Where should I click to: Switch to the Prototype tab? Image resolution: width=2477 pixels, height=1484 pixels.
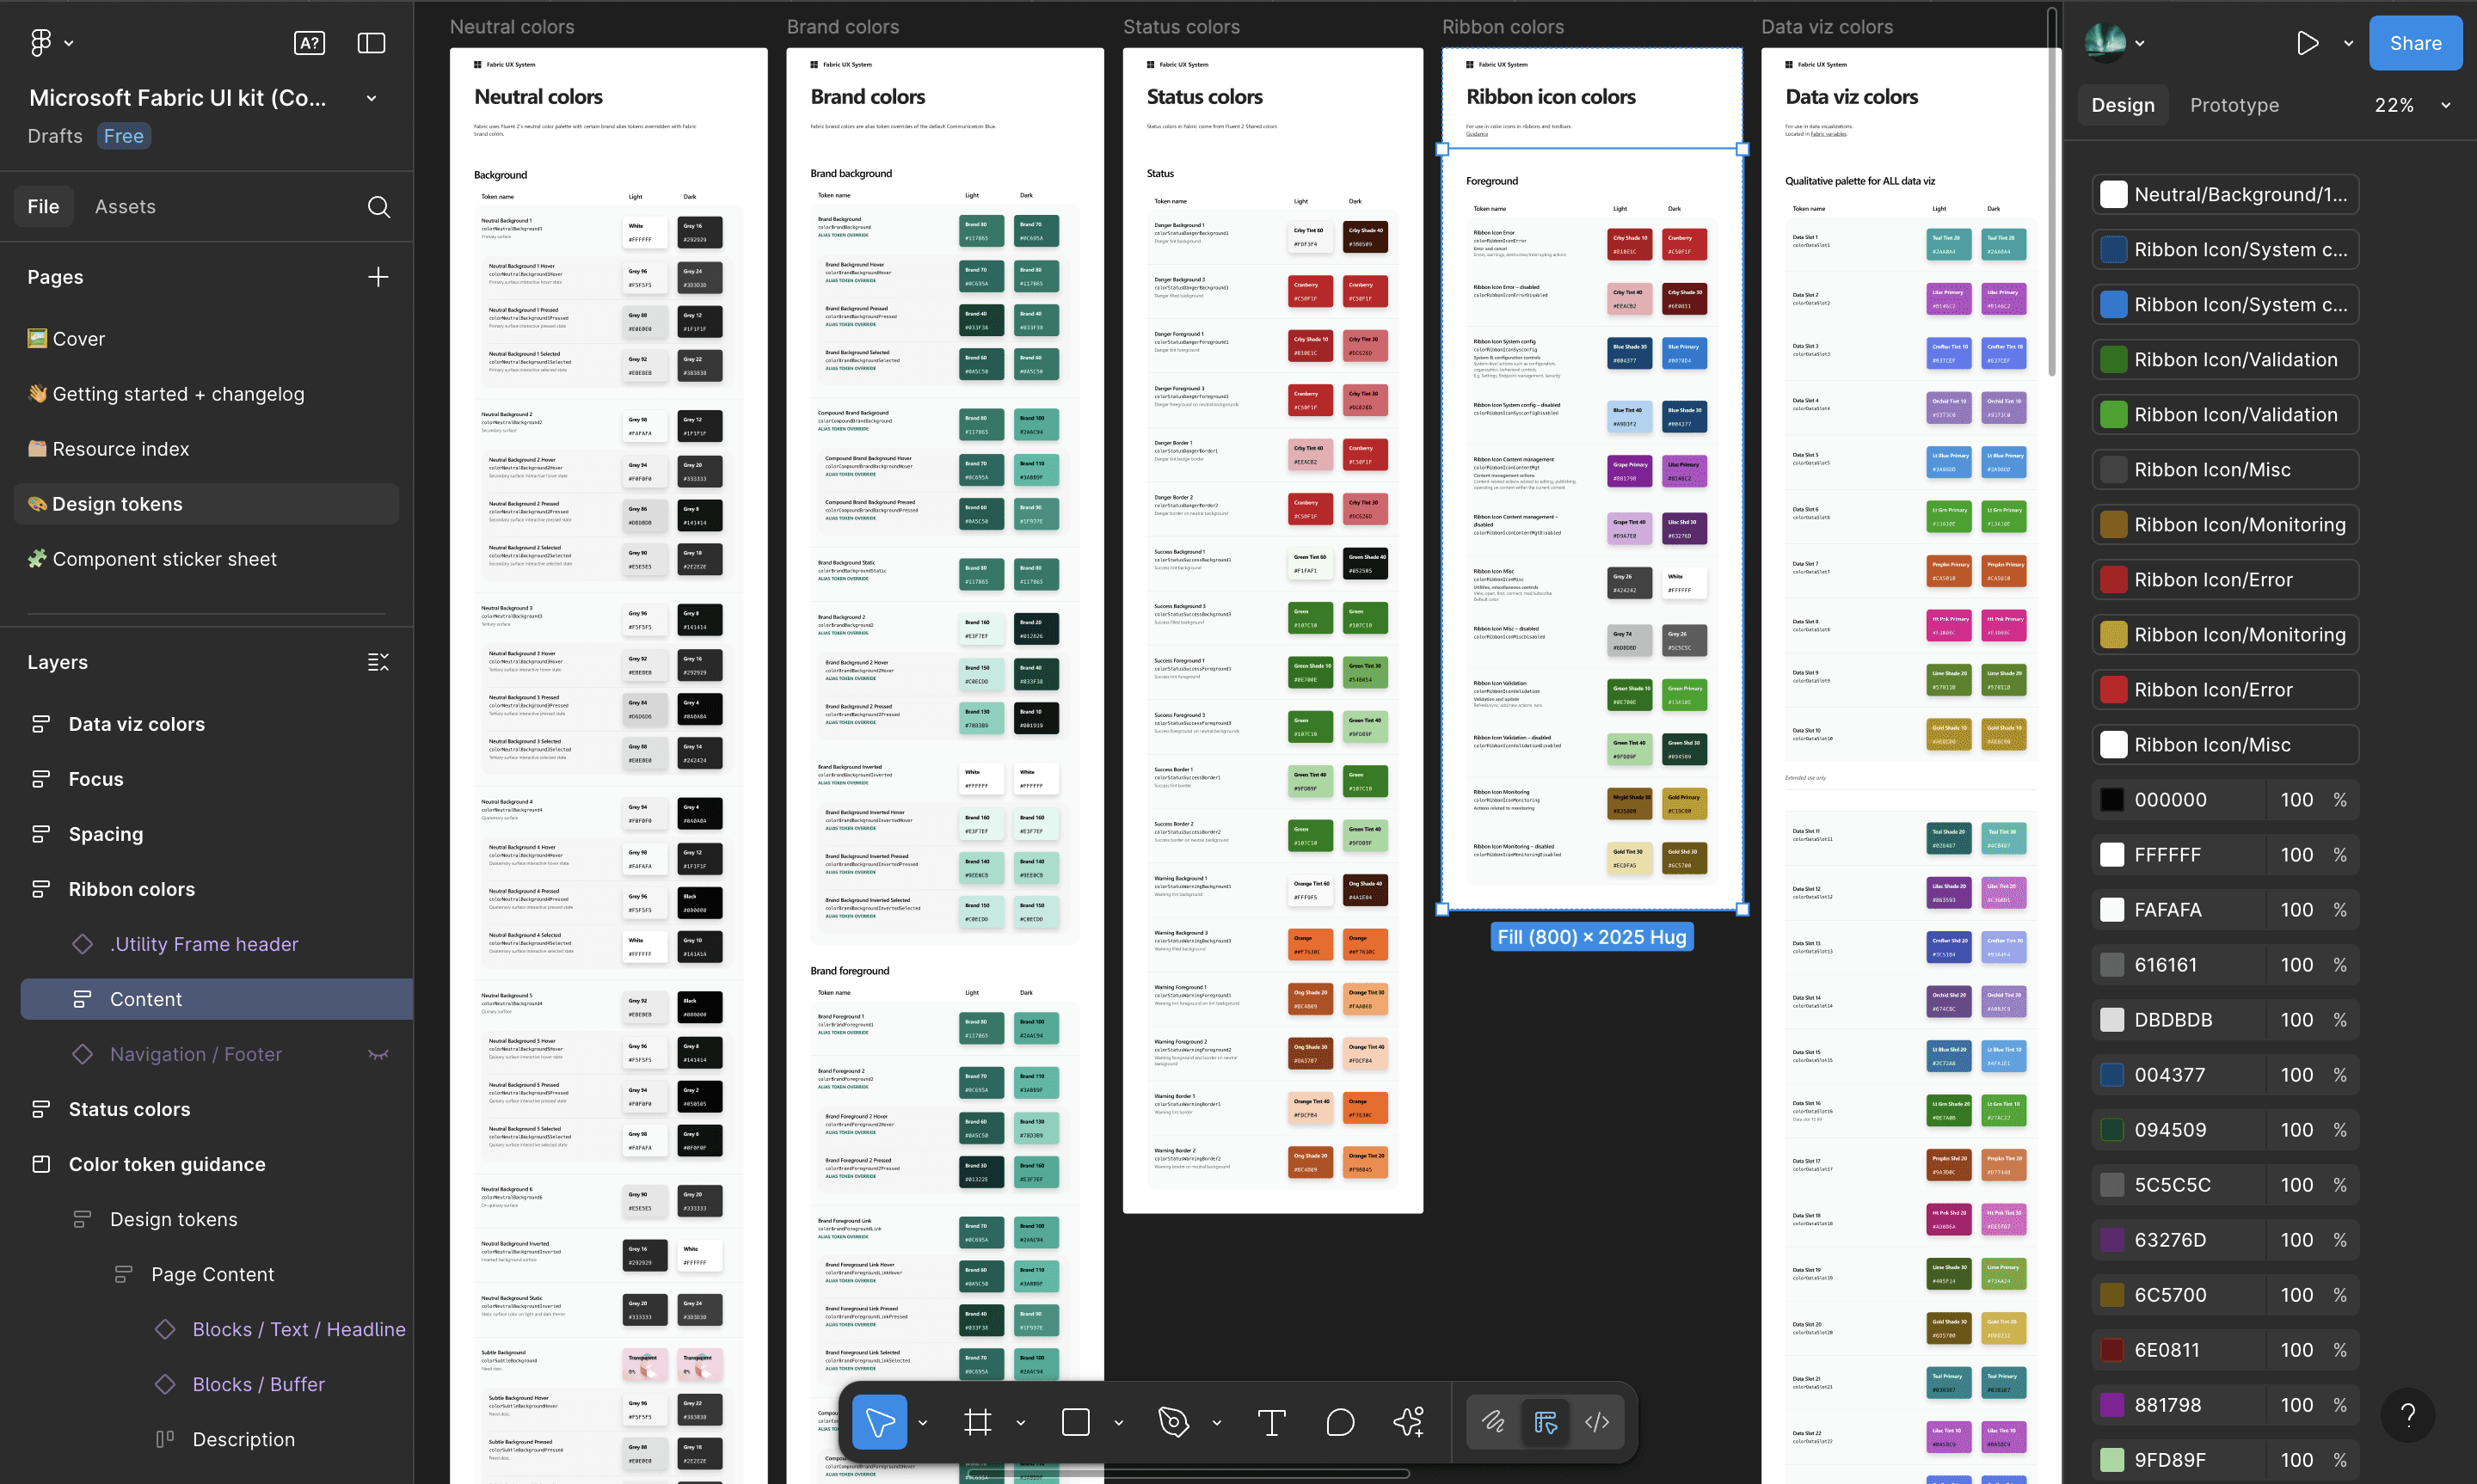point(2234,105)
